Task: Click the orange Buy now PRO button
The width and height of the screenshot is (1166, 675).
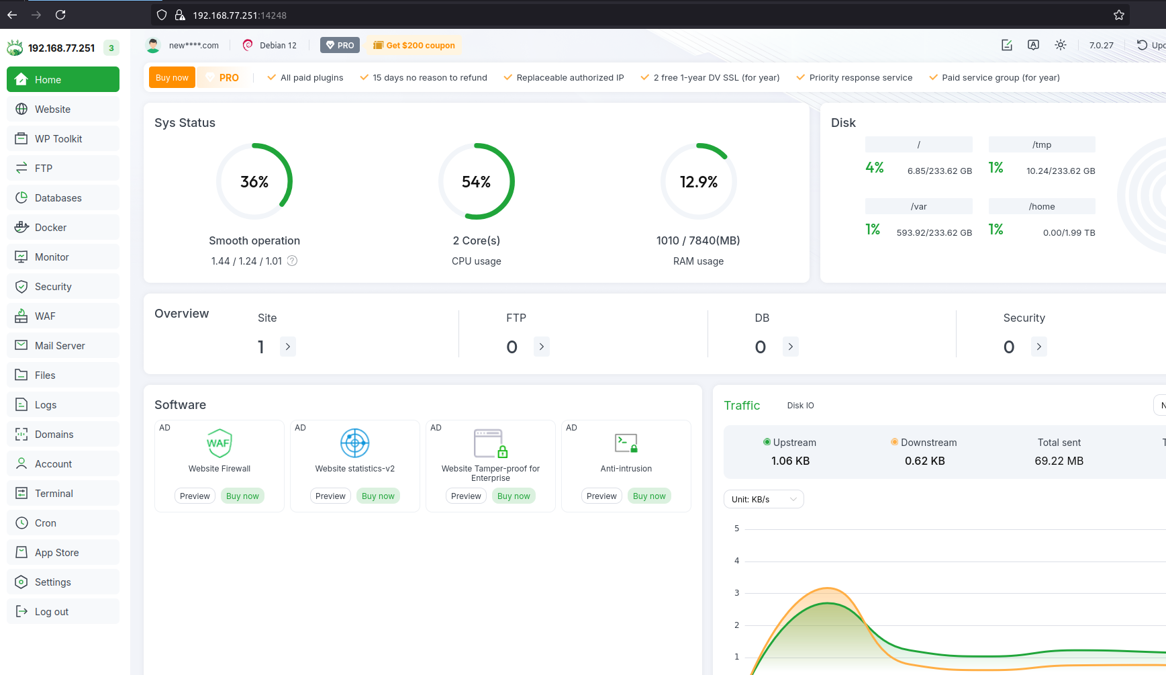Action: click(x=172, y=78)
